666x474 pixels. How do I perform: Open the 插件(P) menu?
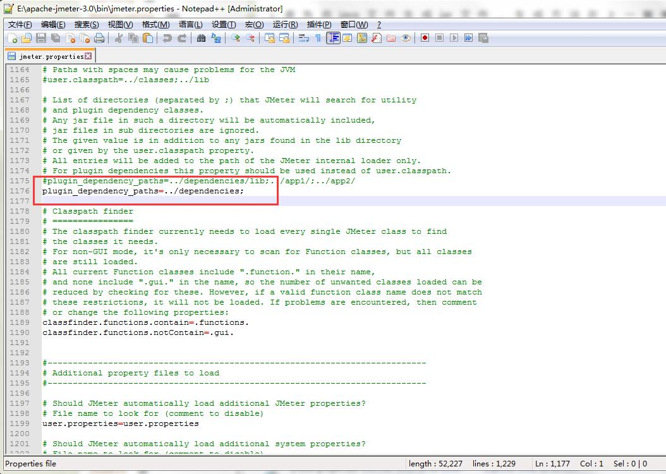319,25
